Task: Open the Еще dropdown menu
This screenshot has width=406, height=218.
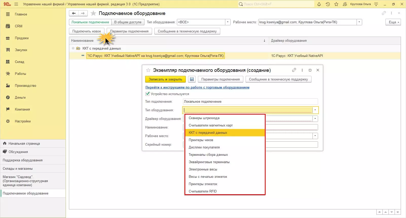Action: [x=393, y=22]
